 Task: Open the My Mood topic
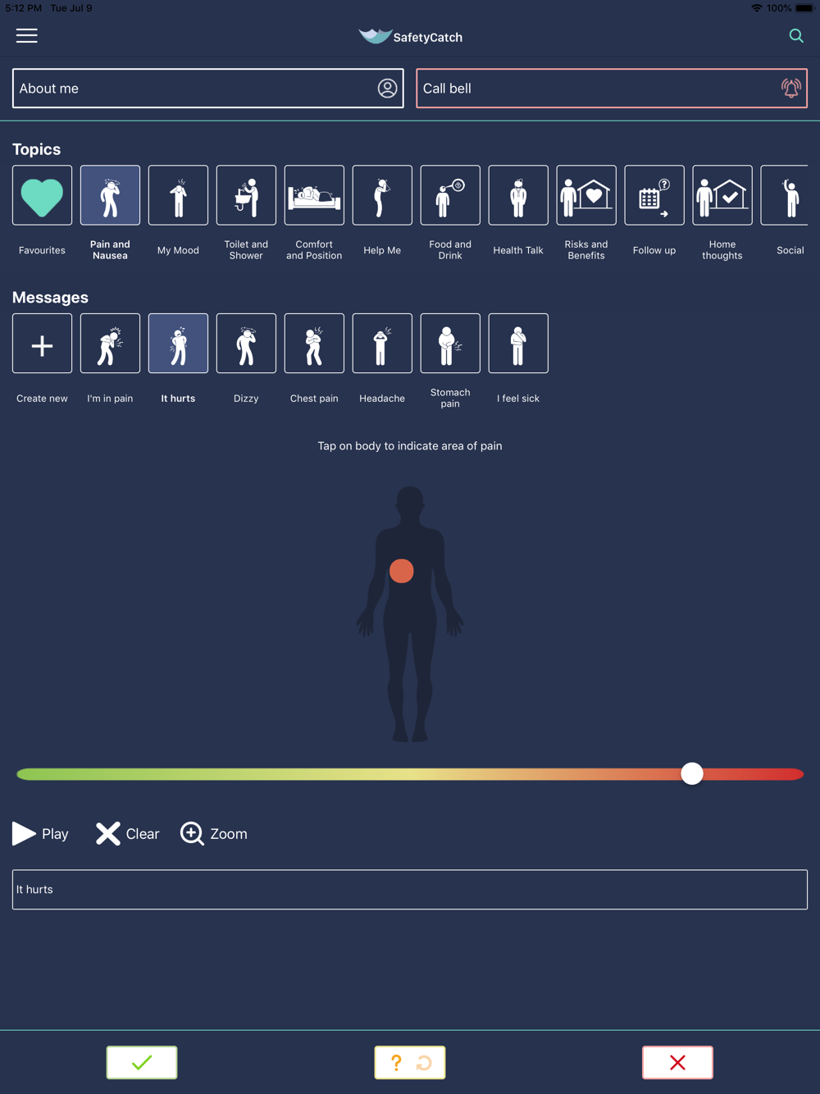pos(178,195)
